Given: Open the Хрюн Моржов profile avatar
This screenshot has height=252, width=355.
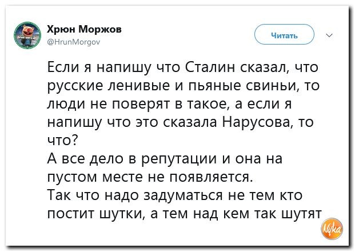Looking at the screenshot, I should 27,35.
